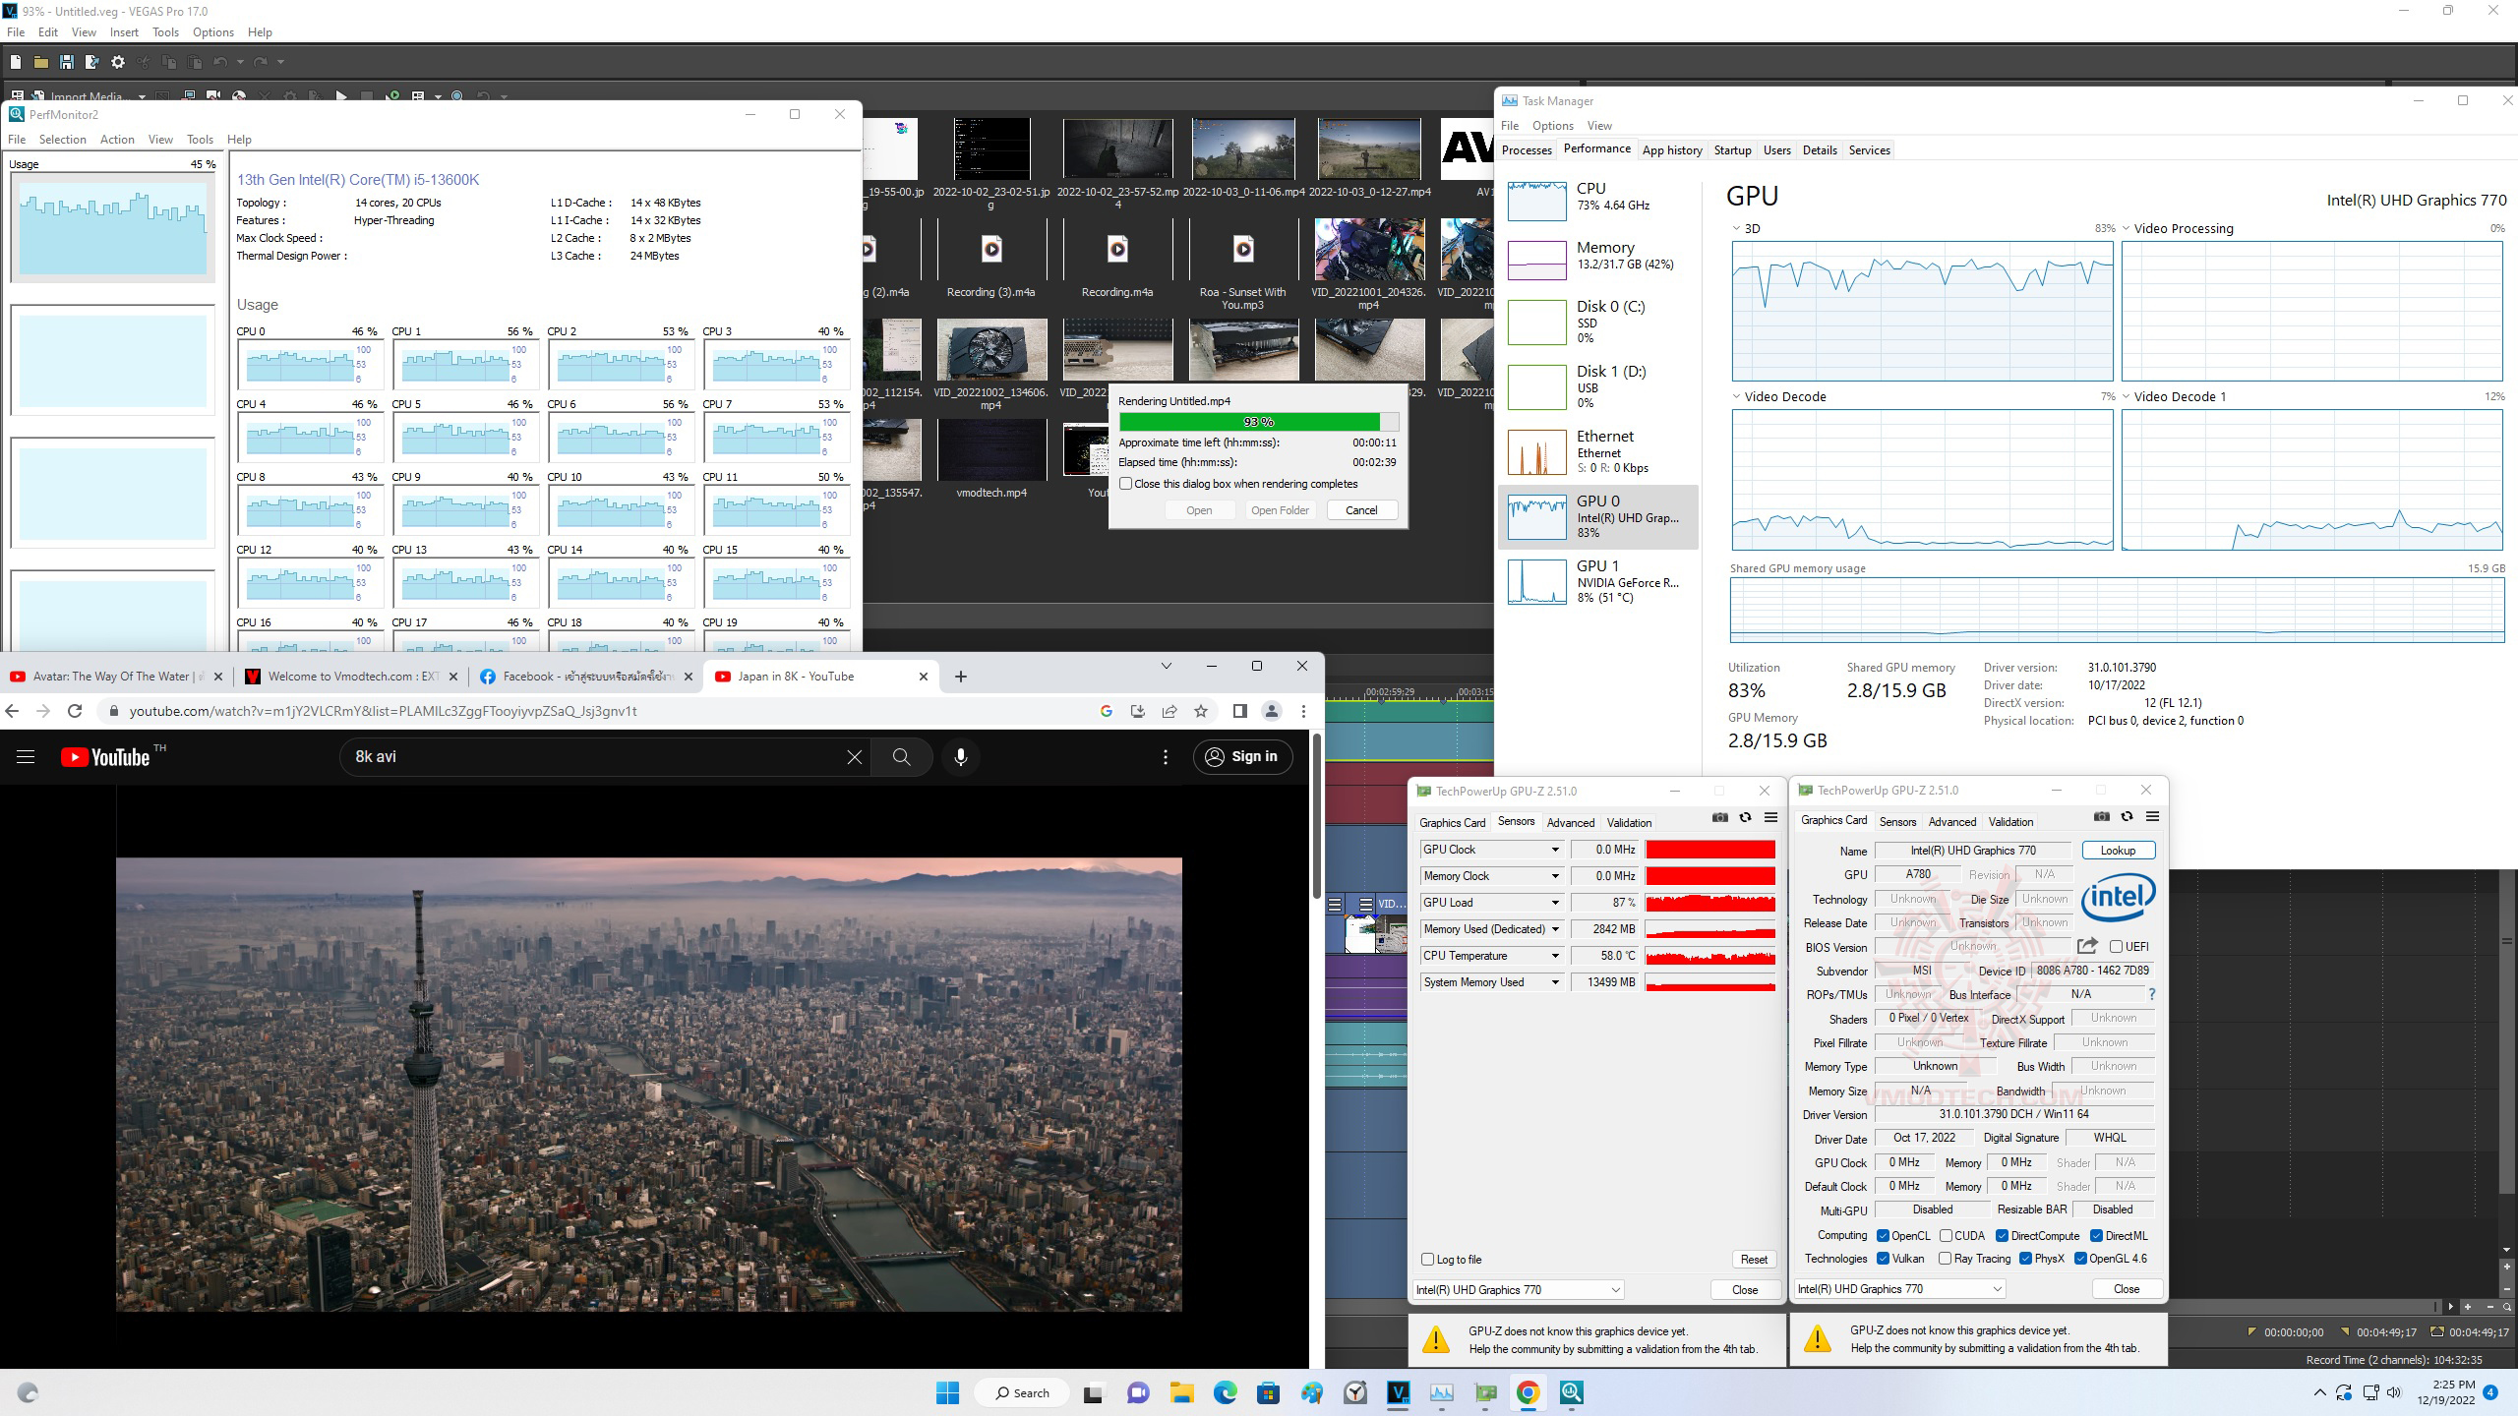Click the GPU-Z refresh icon in Graphics Card window
The height and width of the screenshot is (1416, 2518).
[2127, 816]
